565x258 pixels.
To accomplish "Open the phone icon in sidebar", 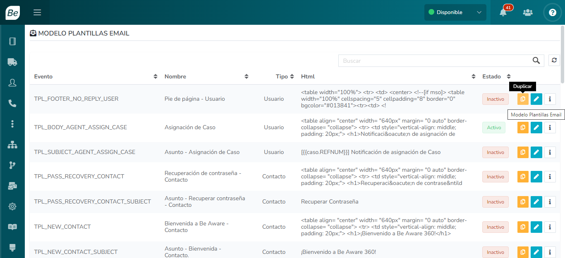I will [12, 103].
